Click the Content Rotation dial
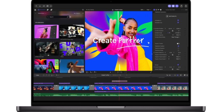Viewport: 222px width, 112px height. click(173, 31)
